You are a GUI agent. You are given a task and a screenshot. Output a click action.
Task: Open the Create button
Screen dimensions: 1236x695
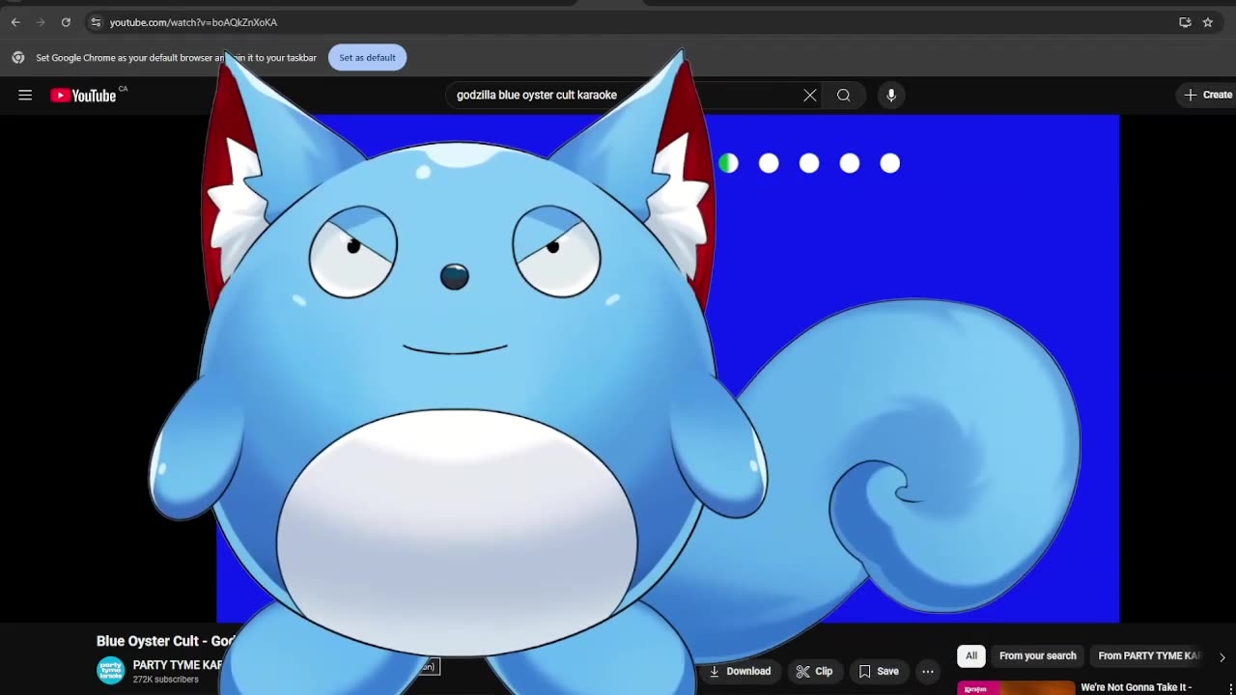pos(1208,95)
